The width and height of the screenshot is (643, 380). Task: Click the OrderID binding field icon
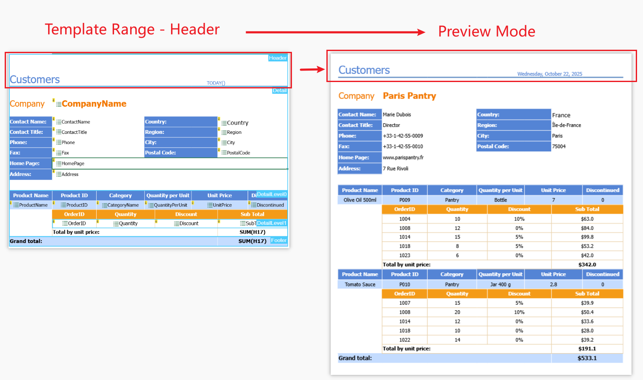(x=65, y=224)
